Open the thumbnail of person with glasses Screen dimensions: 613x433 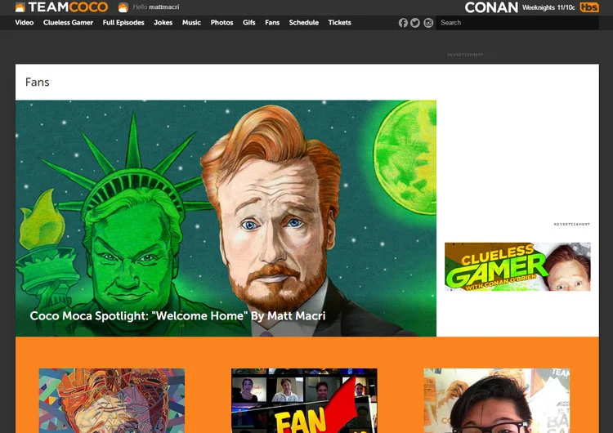[x=496, y=400]
